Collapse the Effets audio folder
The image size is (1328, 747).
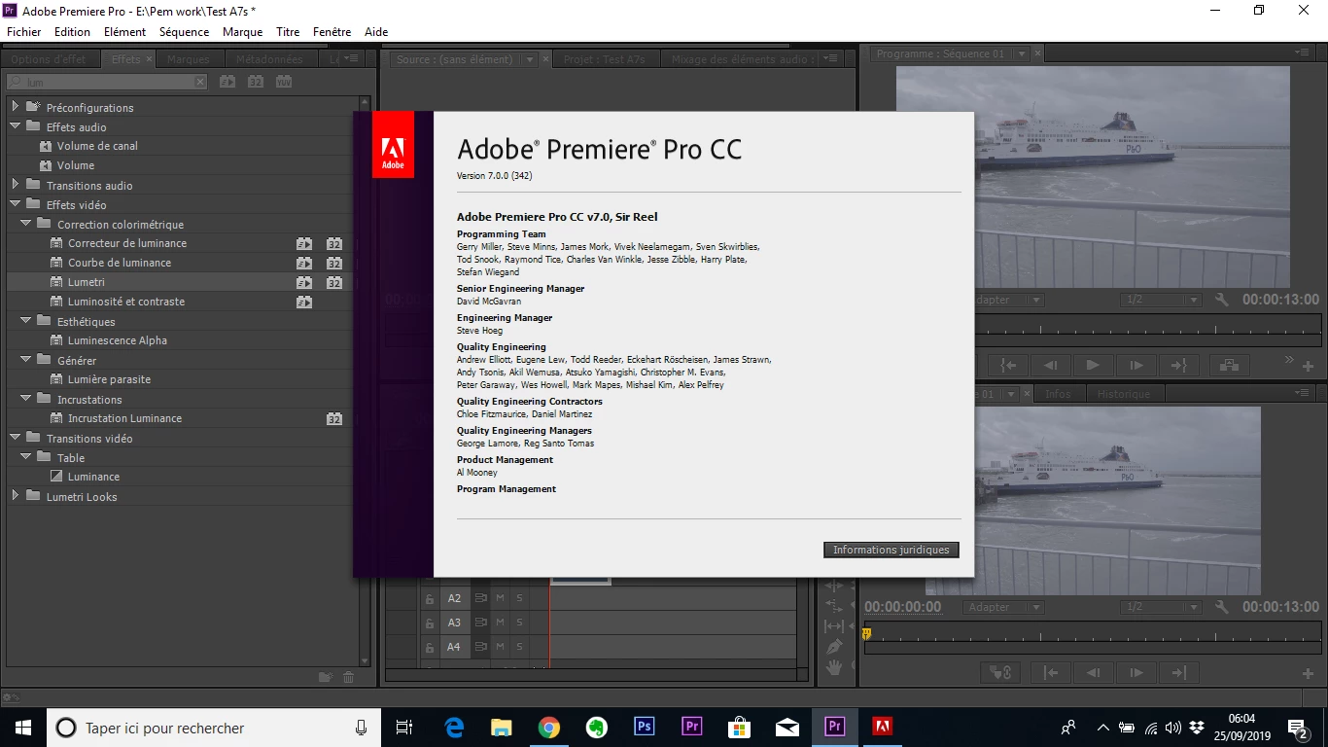[16, 126]
